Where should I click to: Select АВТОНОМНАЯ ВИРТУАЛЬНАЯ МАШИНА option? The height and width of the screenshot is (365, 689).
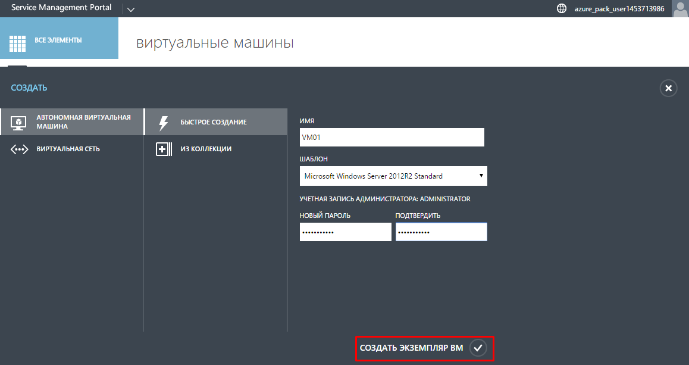point(83,122)
